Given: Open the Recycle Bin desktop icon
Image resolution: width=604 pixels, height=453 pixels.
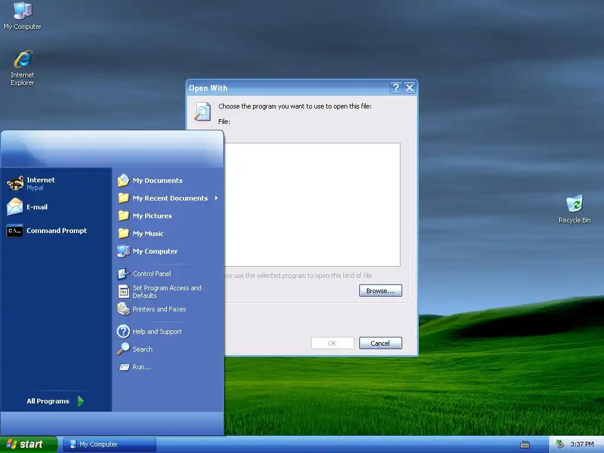Looking at the screenshot, I should [x=575, y=203].
